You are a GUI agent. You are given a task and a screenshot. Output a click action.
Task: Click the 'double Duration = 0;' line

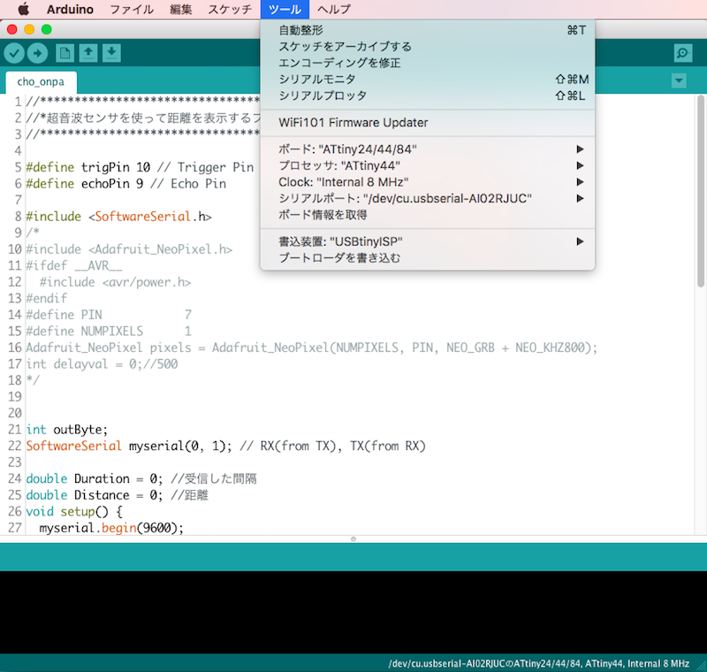point(141,478)
